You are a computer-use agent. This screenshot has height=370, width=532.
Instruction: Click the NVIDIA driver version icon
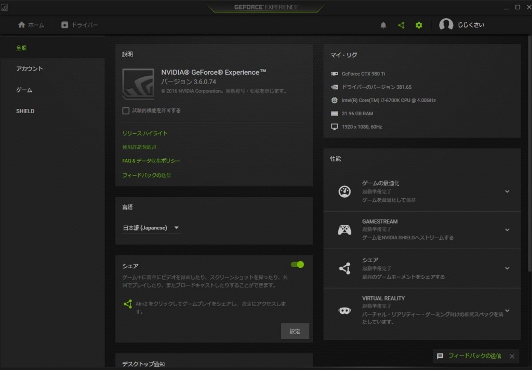[x=334, y=87]
